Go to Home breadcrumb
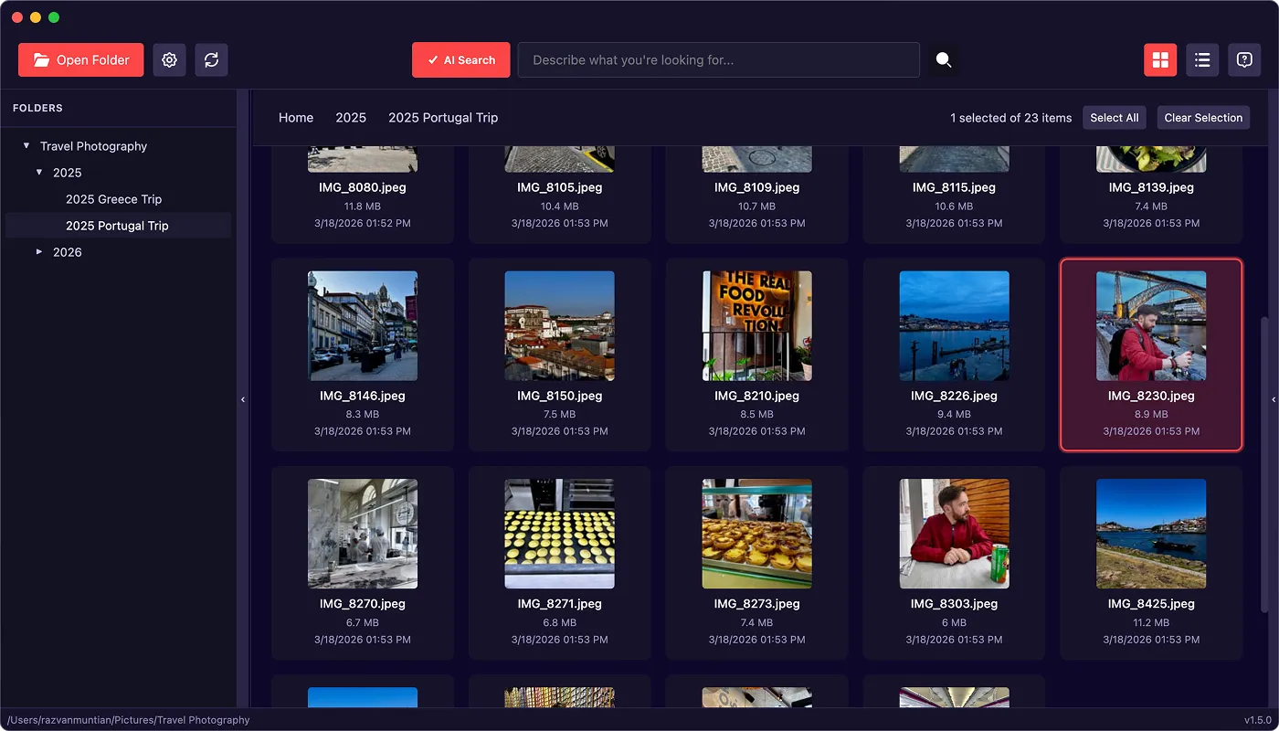This screenshot has height=731, width=1279. click(x=296, y=118)
